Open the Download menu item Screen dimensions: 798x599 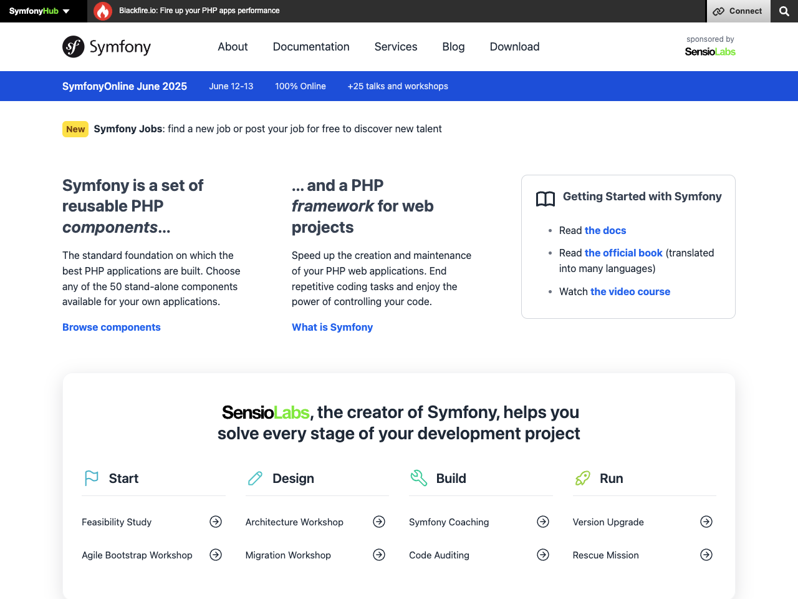514,47
